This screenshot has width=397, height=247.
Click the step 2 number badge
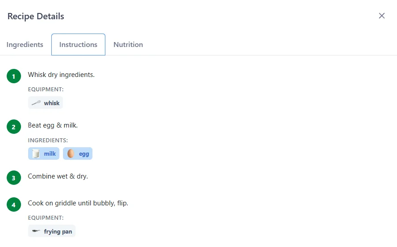tap(14, 127)
